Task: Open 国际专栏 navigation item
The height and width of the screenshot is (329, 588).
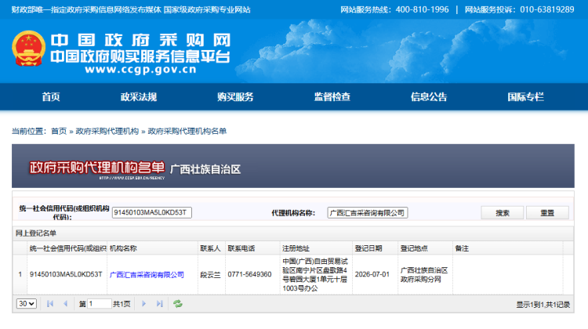Action: [525, 97]
